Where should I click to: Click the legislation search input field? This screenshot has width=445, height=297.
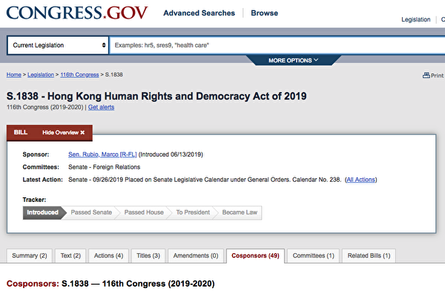tap(274, 45)
